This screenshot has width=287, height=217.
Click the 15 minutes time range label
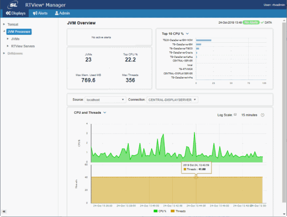pyautogui.click(x=249, y=115)
